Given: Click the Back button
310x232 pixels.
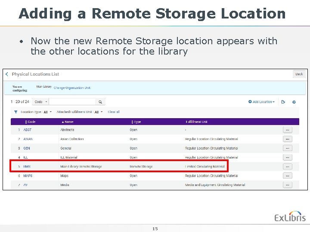Looking at the screenshot, I should tap(299, 74).
